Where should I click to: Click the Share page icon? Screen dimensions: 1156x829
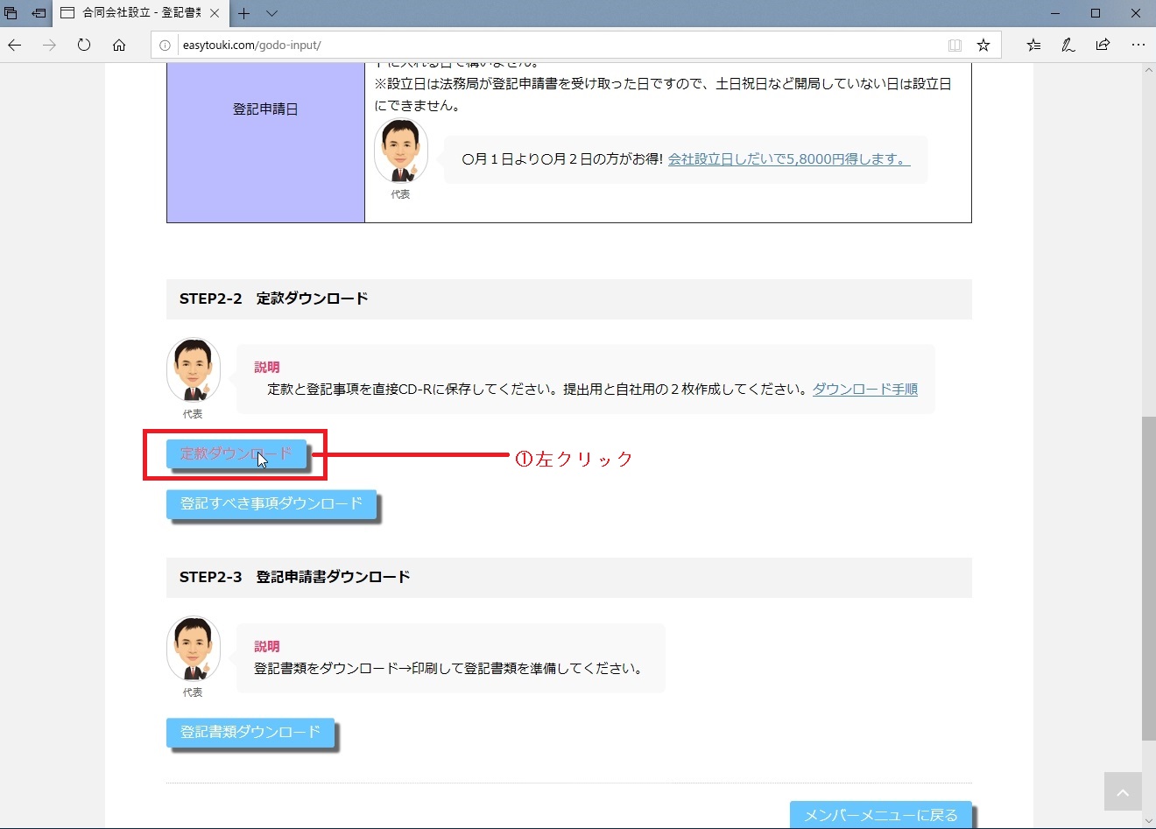coord(1103,45)
